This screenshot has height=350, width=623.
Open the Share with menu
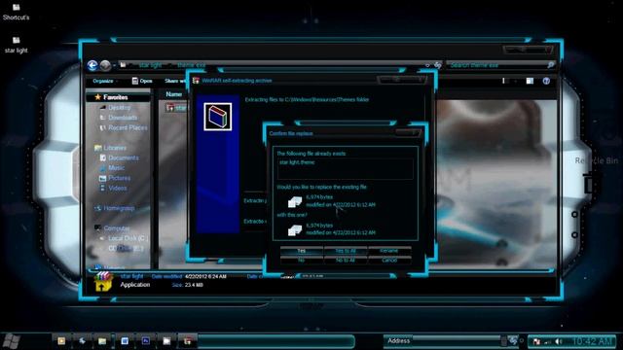click(175, 81)
